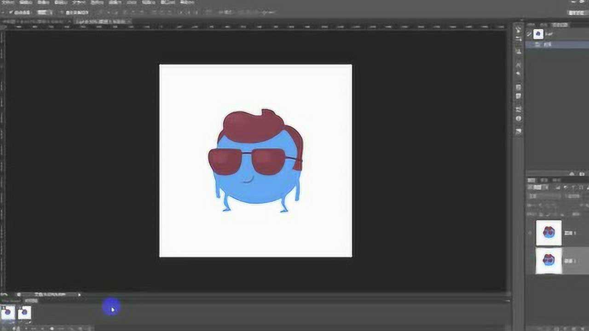Click the name of the unselected top layer
The height and width of the screenshot is (331, 589).
570,233
